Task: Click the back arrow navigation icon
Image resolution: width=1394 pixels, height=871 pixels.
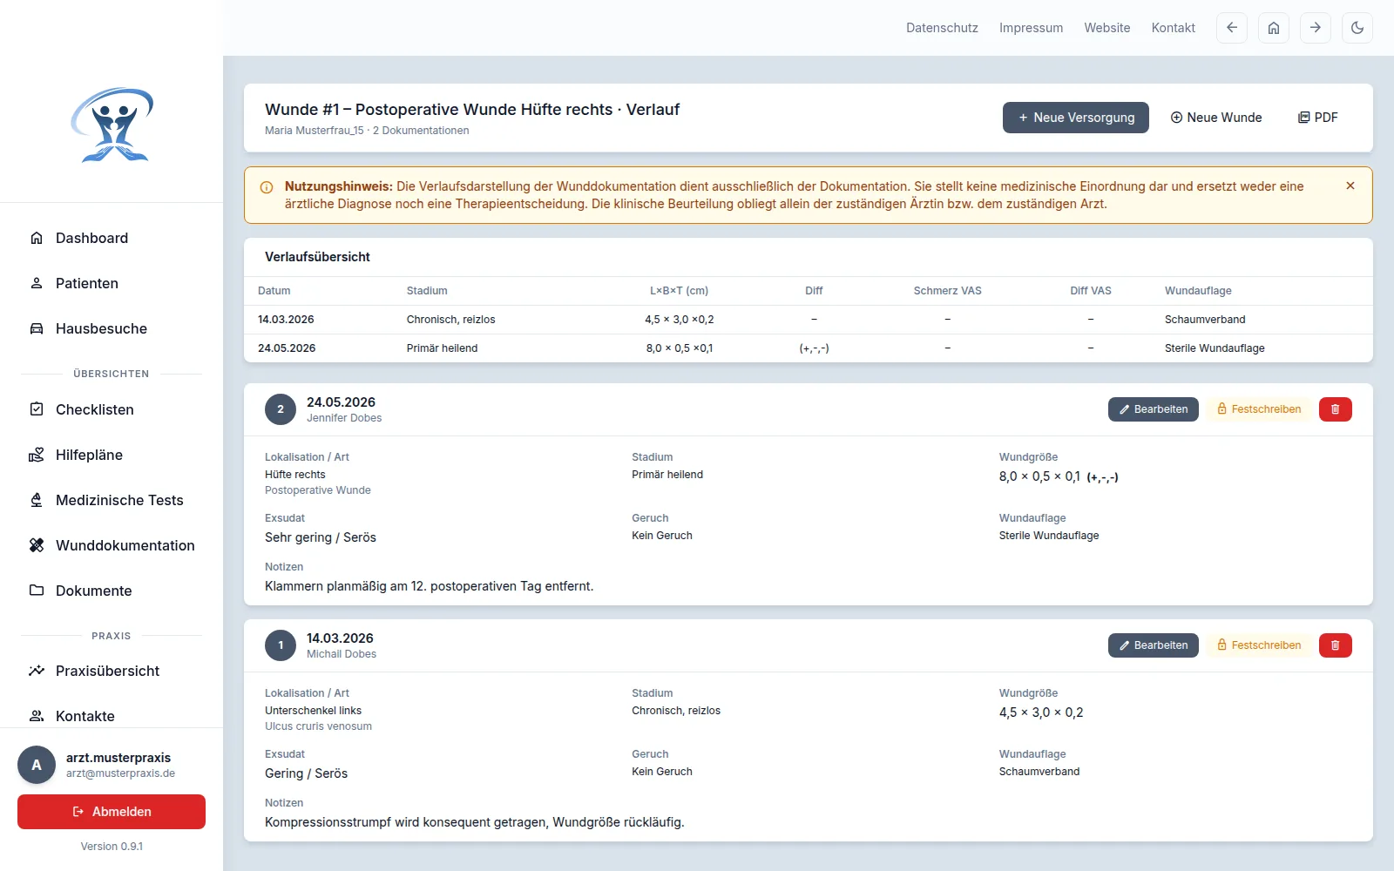Action: pos(1232,28)
